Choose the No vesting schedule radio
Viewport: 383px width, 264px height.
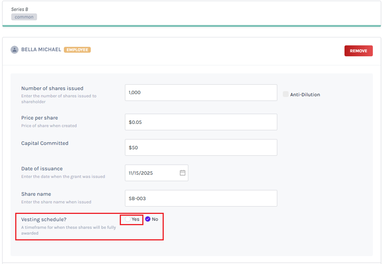(148, 219)
